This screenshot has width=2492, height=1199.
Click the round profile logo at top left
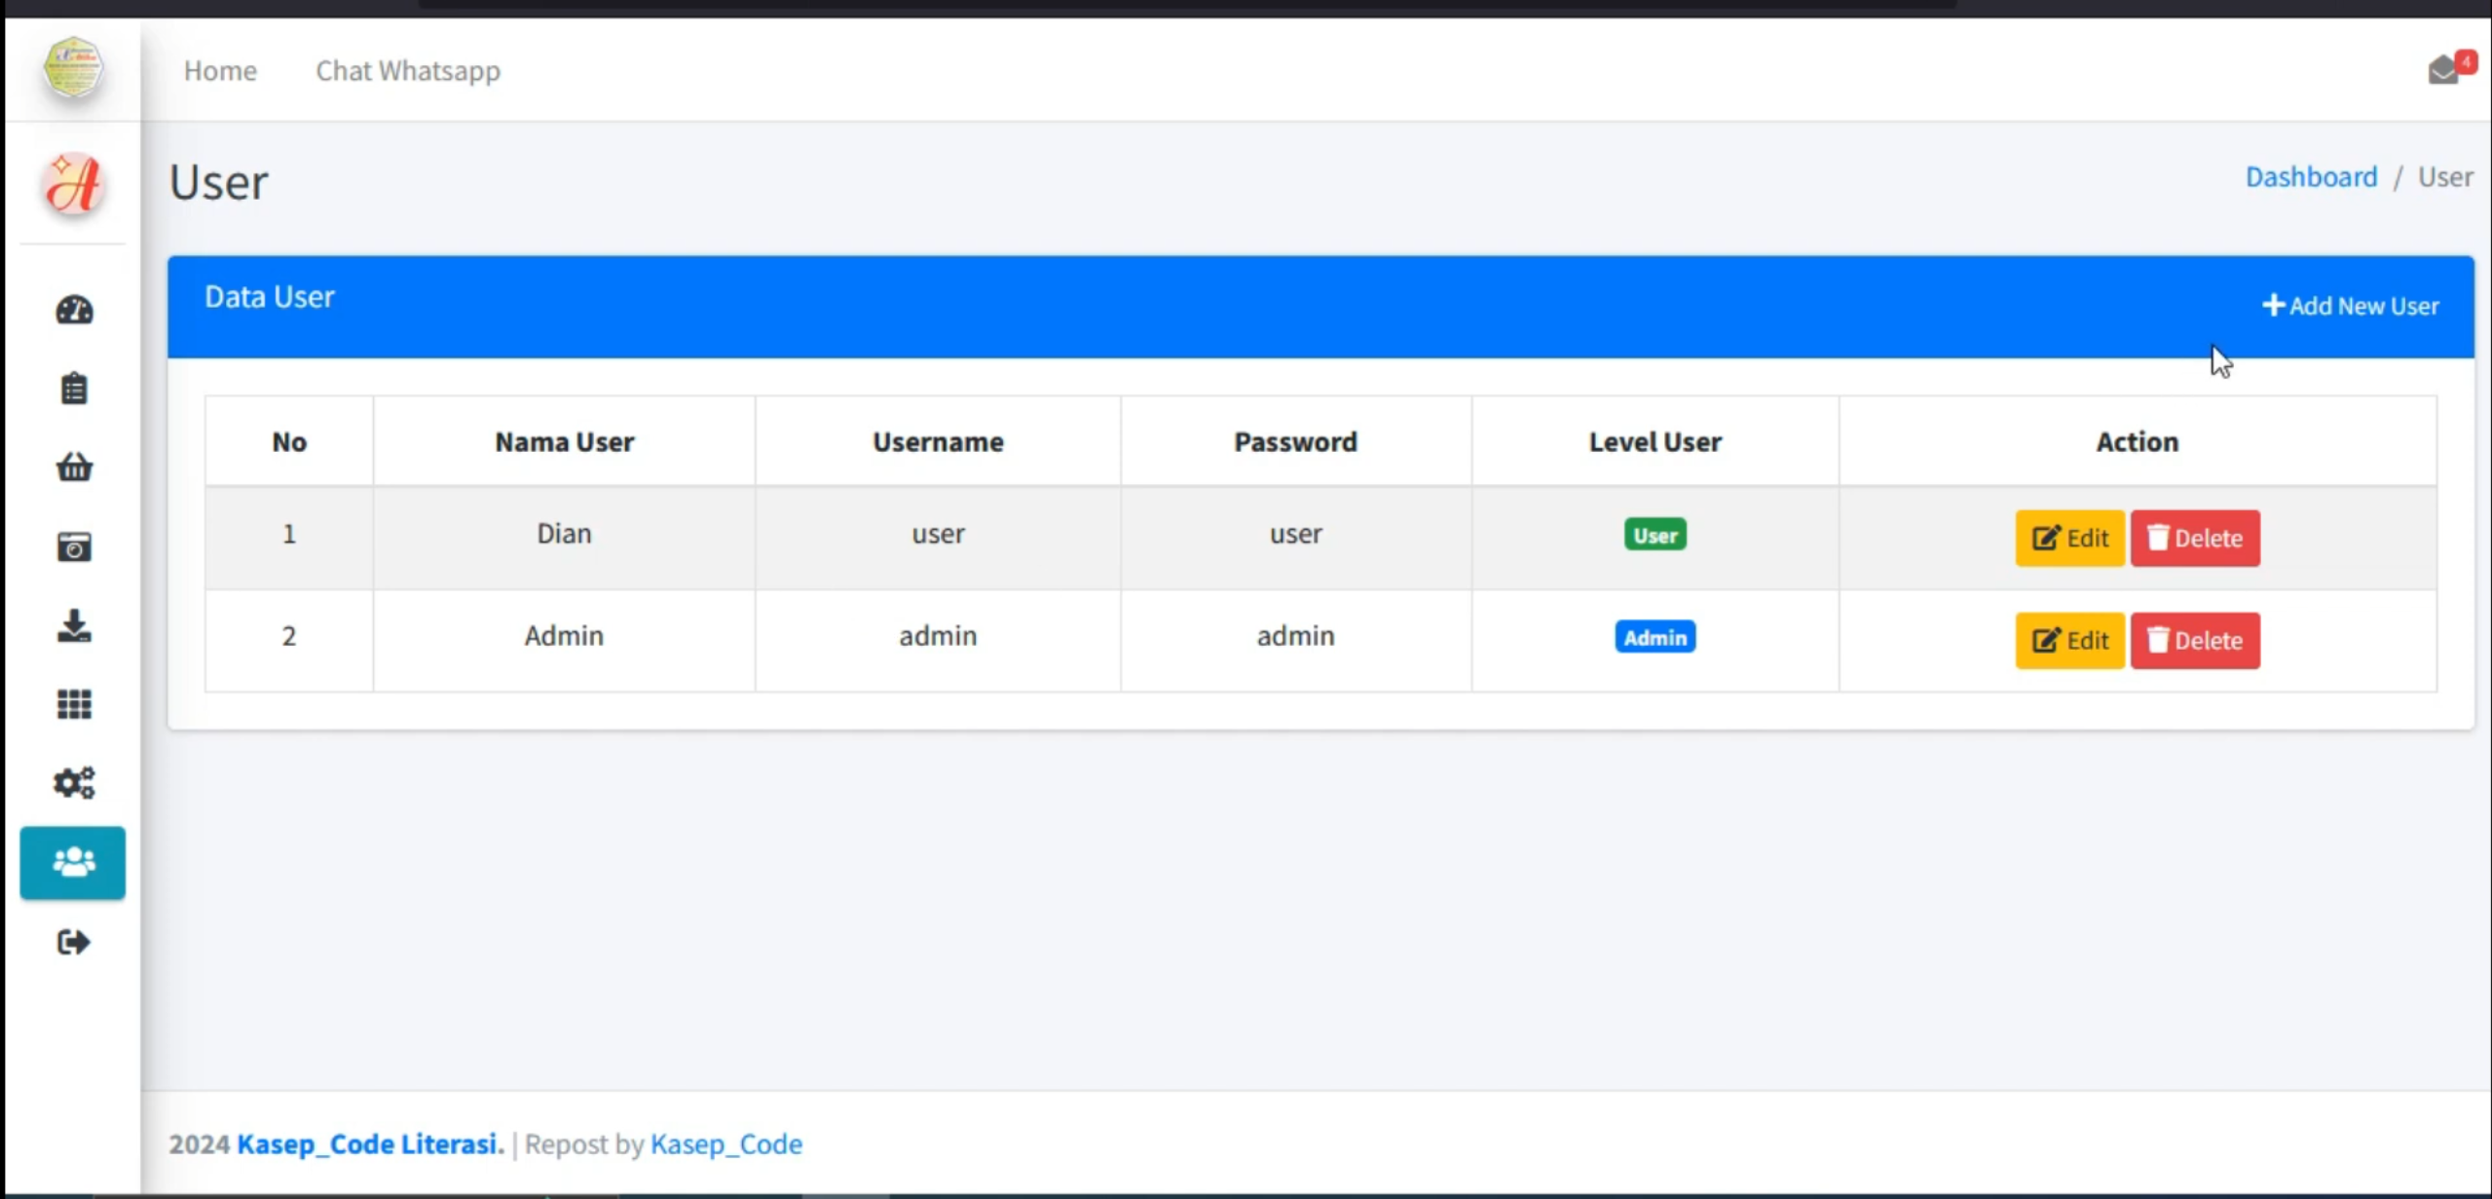pos(73,67)
